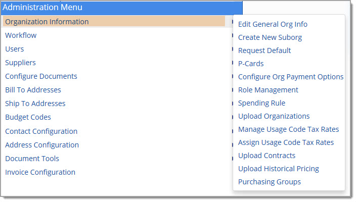Open Role Management from the submenu
Screen dimensions: 356x202
click(x=268, y=90)
